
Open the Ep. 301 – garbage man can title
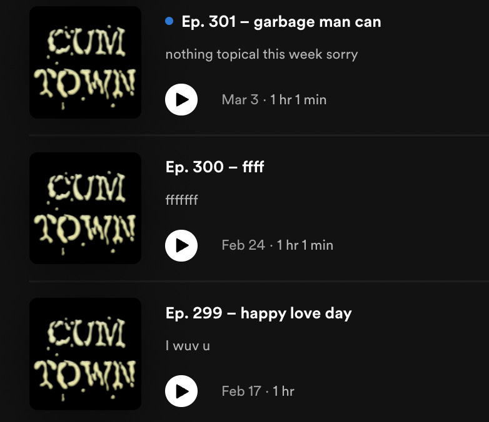(x=281, y=22)
